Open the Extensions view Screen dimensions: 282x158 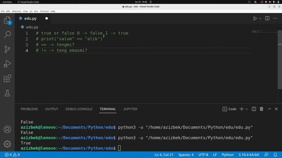coord(7,79)
